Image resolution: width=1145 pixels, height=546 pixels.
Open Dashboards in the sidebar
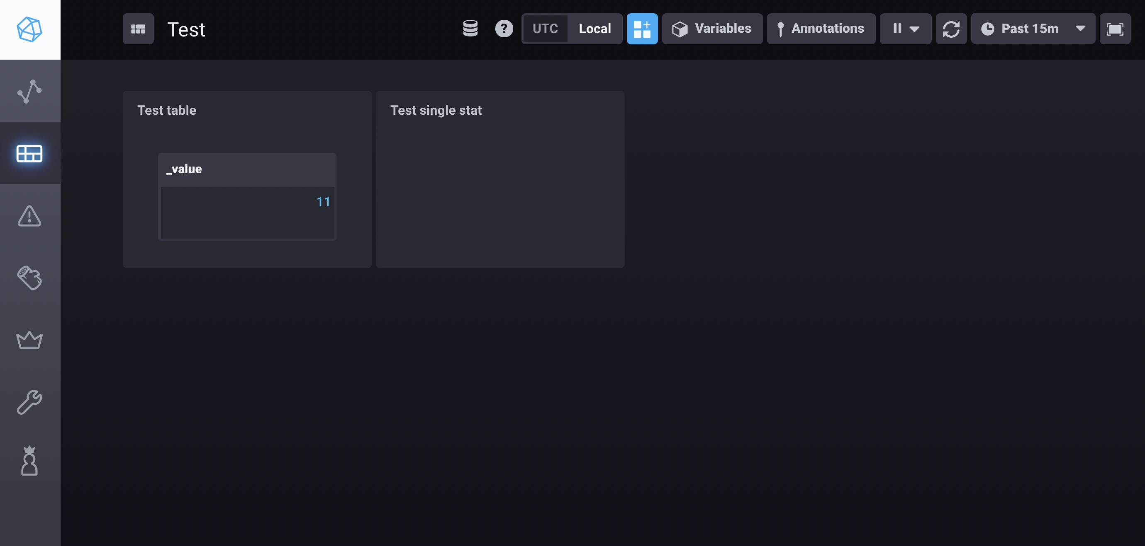pyautogui.click(x=29, y=153)
